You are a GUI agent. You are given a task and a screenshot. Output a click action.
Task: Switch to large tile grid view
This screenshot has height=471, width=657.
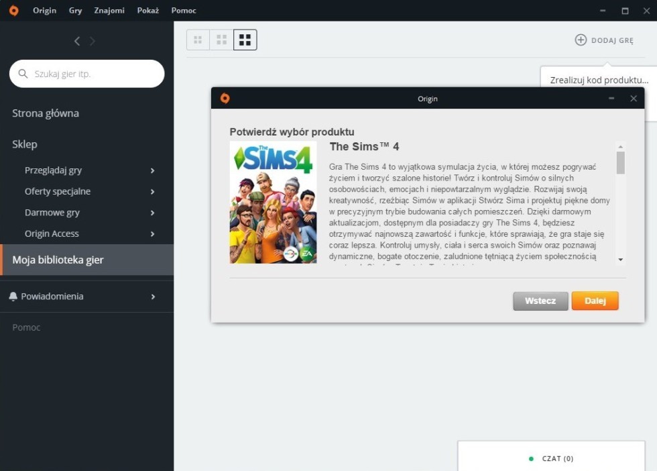245,40
